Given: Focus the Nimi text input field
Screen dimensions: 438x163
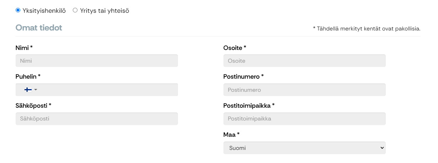Looking at the screenshot, I should point(97,61).
